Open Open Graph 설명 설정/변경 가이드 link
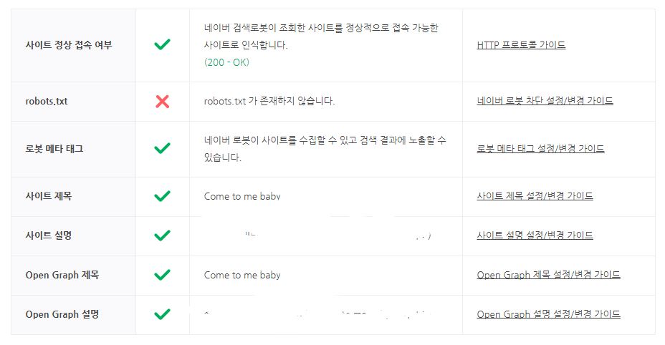 (x=548, y=314)
